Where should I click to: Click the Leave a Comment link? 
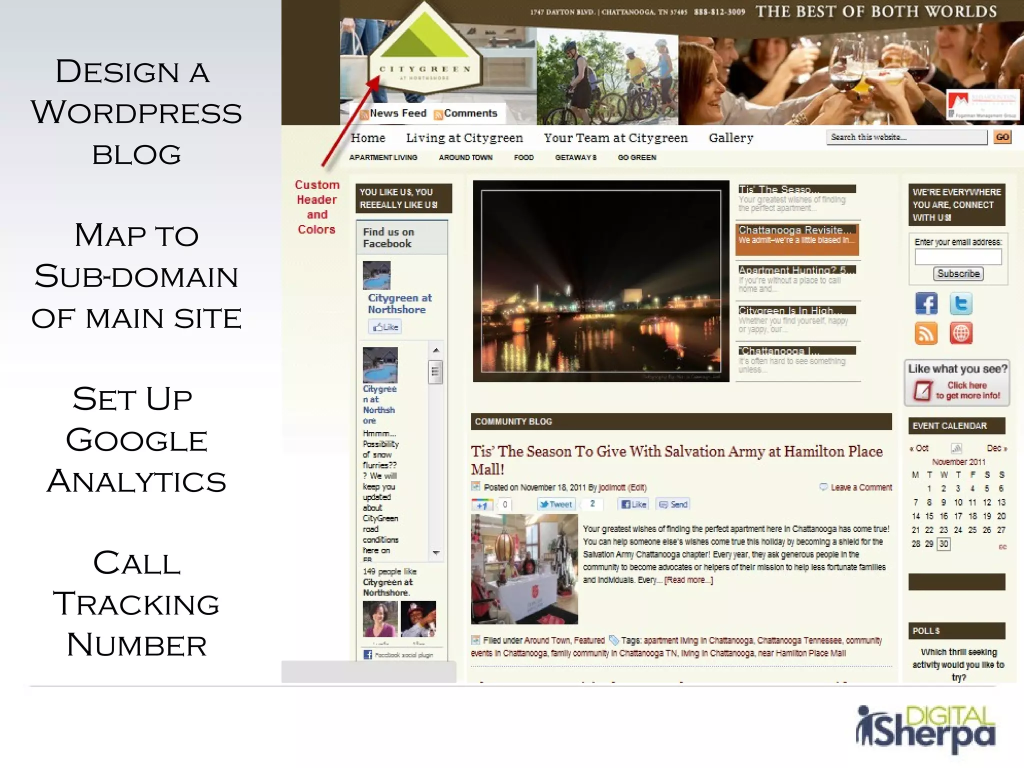[x=861, y=487]
